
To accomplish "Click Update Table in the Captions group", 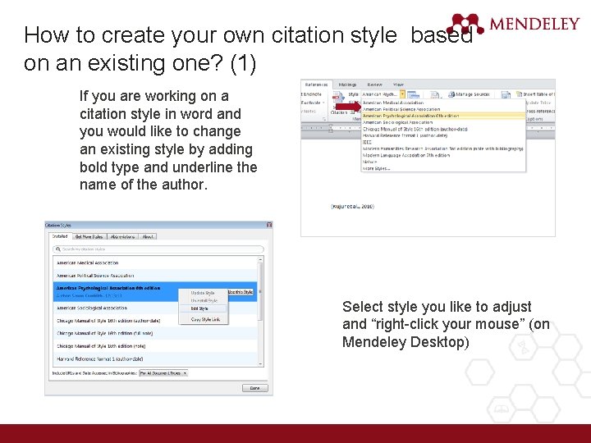I will coord(538,103).
